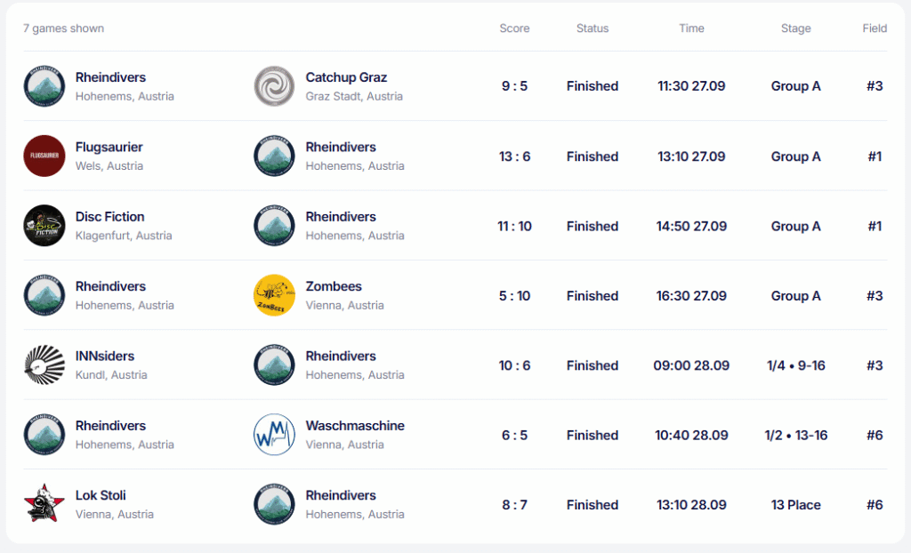Screen dimensions: 911x553
Task: Select the Disc Fiction team logo
Action: click(x=44, y=226)
